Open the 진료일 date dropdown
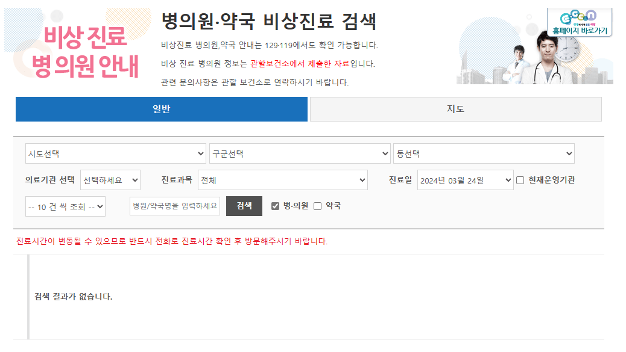This screenshot has height=352, width=626. coord(466,181)
